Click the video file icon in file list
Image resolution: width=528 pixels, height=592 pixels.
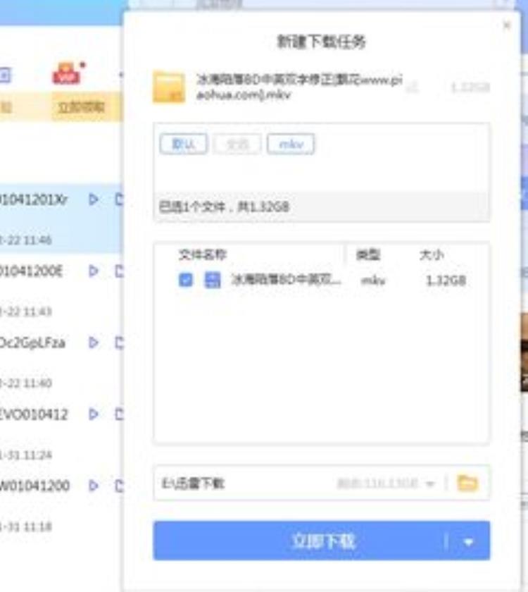[212, 280]
